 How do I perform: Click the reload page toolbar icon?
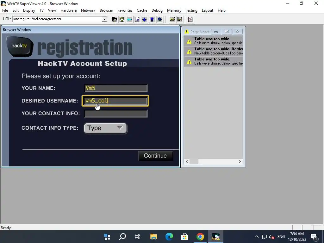click(x=137, y=19)
